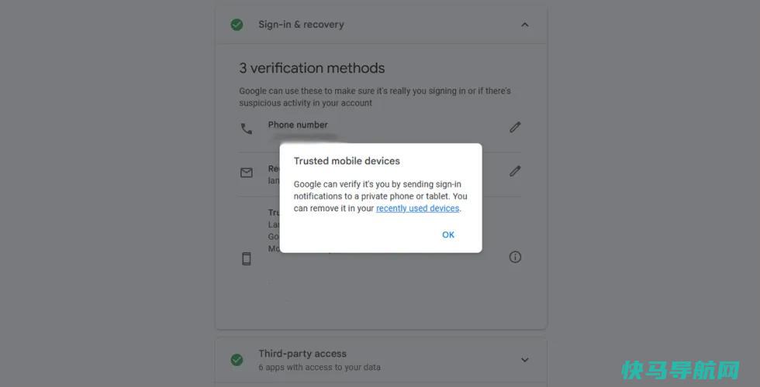This screenshot has width=760, height=387.
Task: Click the phone handset icon
Action: (247, 128)
